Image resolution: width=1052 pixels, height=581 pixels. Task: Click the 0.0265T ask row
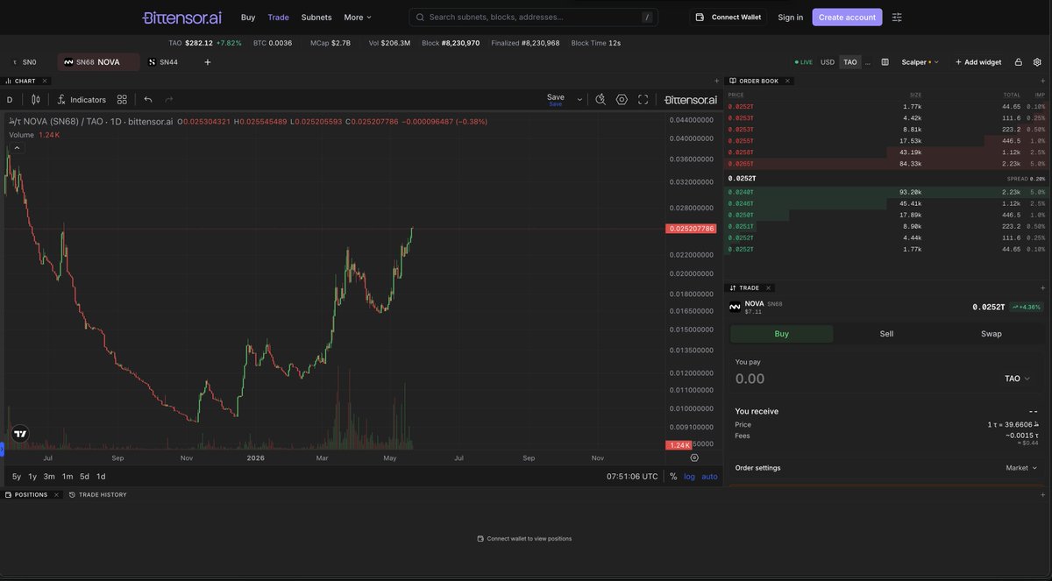tap(886, 164)
